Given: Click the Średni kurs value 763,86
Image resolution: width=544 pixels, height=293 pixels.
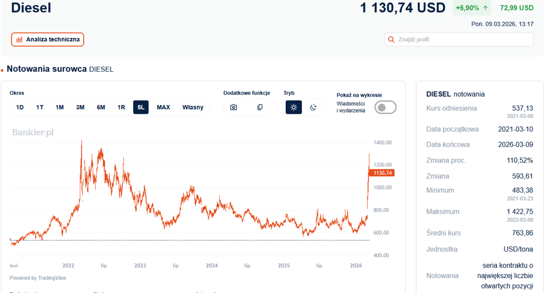Looking at the screenshot, I should coord(523,233).
